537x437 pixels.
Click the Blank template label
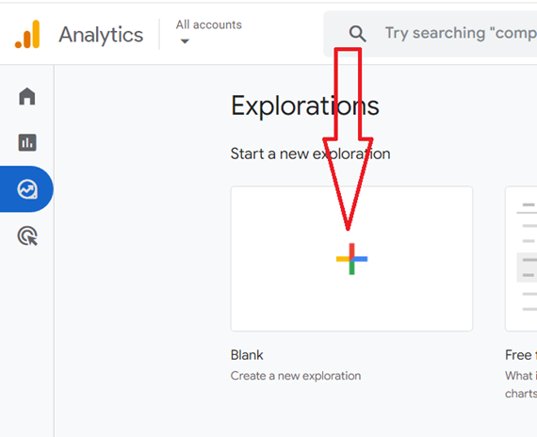[247, 355]
